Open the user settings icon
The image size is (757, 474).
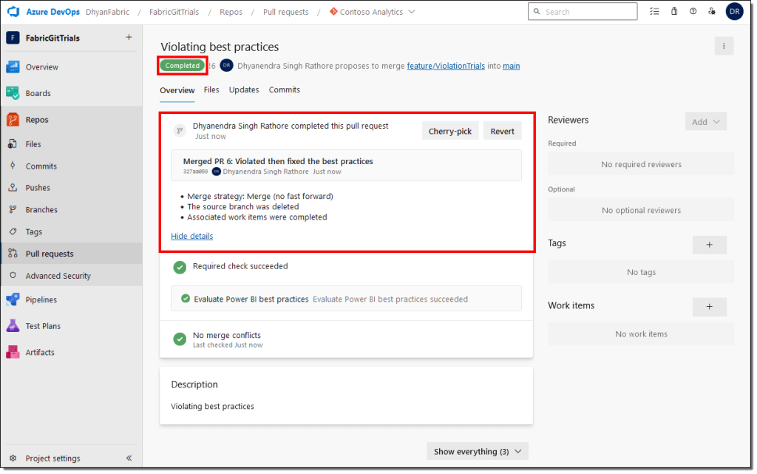(x=711, y=12)
